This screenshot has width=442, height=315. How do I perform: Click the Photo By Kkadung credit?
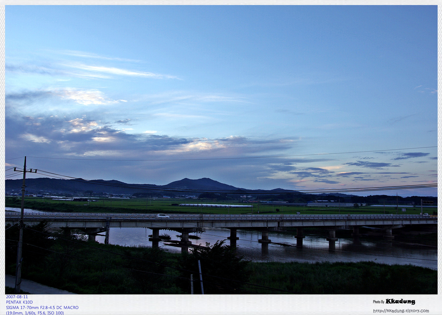click(x=394, y=301)
